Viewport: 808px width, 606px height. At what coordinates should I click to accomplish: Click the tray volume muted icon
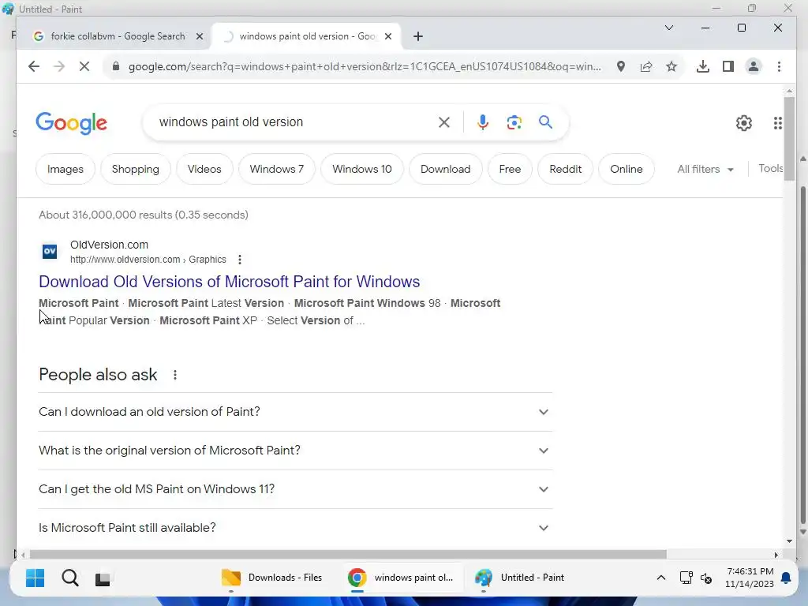(x=706, y=578)
